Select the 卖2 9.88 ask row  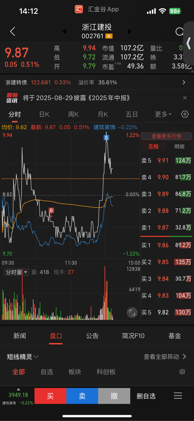[x=166, y=211]
